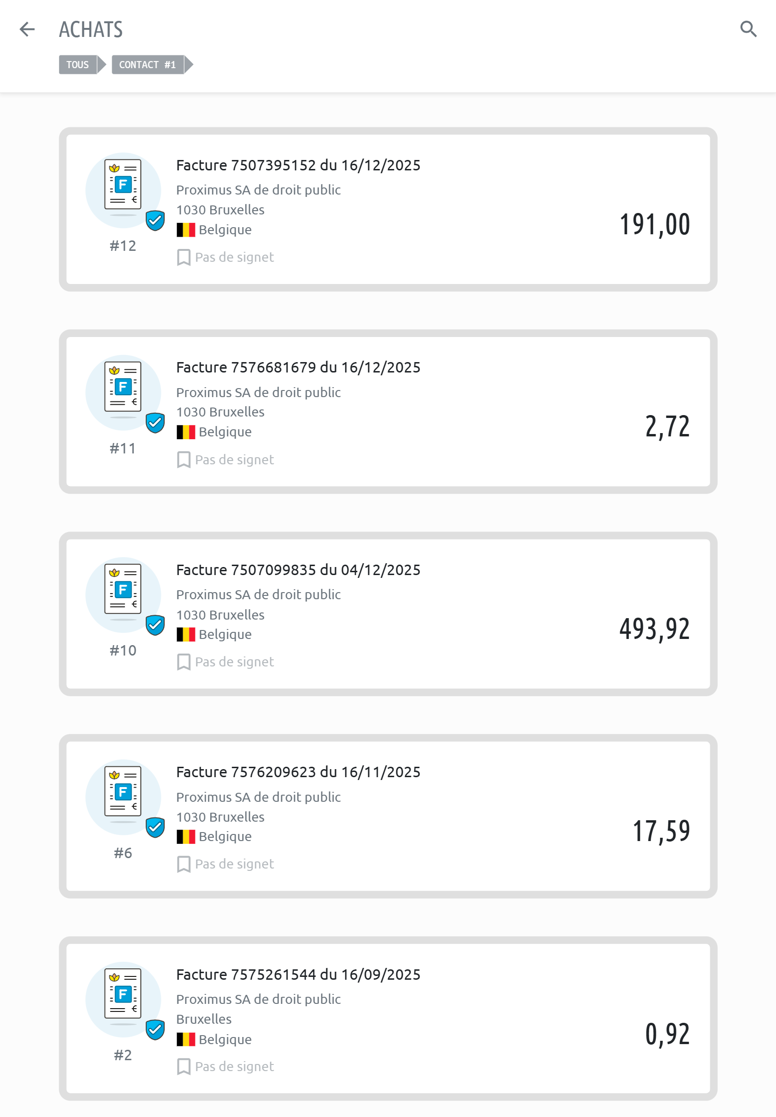The height and width of the screenshot is (1117, 776).
Task: Select the TOUS breadcrumb filter
Action: point(78,65)
